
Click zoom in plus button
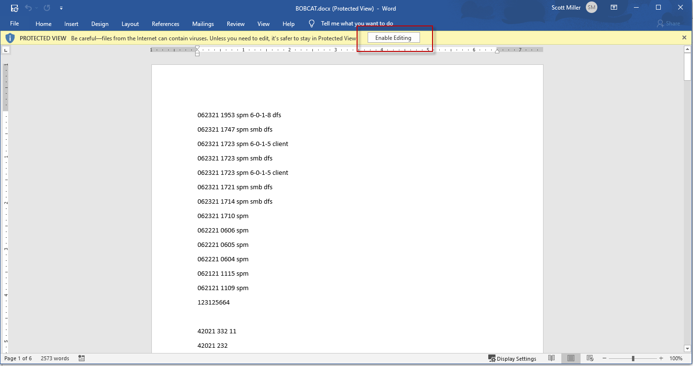pyautogui.click(x=661, y=358)
